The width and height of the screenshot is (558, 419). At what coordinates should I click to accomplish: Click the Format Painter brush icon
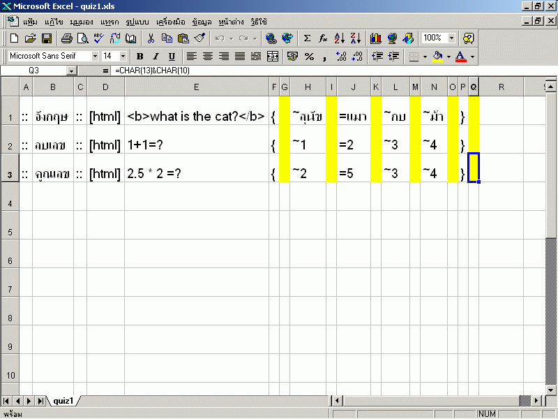tap(199, 38)
